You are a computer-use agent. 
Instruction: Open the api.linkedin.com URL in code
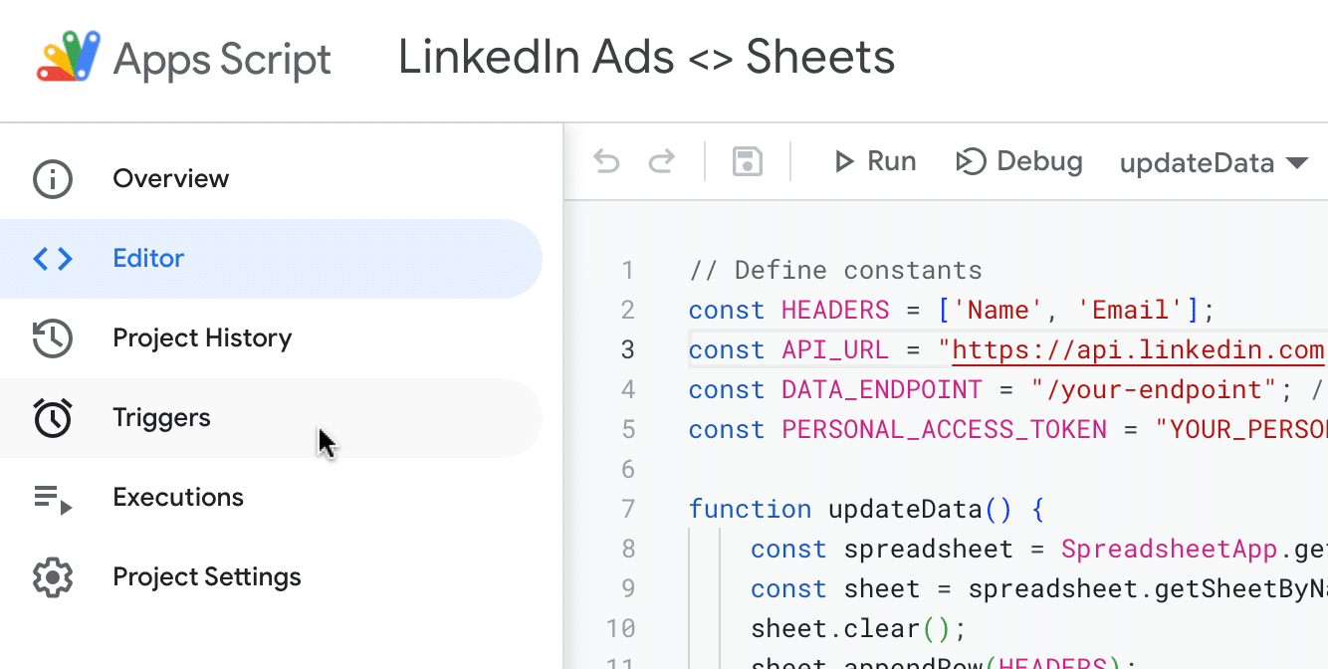coord(1139,350)
